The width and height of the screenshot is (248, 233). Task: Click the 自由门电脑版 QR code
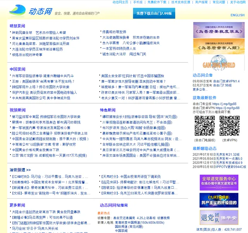(x=205, y=126)
